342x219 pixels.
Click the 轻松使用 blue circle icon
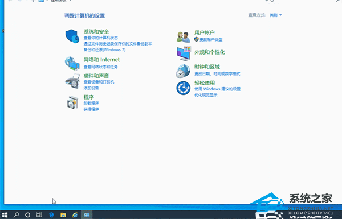click(x=183, y=88)
